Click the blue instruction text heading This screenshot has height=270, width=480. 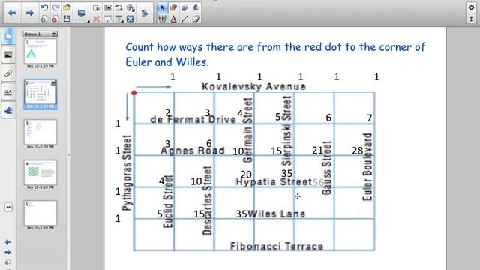point(275,55)
